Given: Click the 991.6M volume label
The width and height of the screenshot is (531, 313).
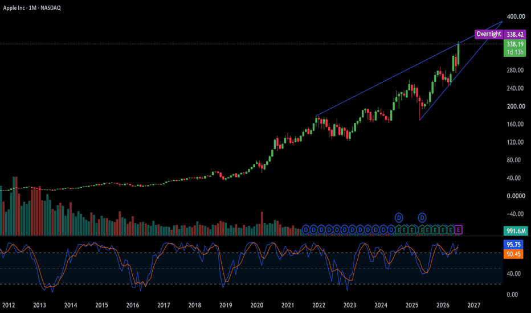Looking at the screenshot, I should point(516,231).
